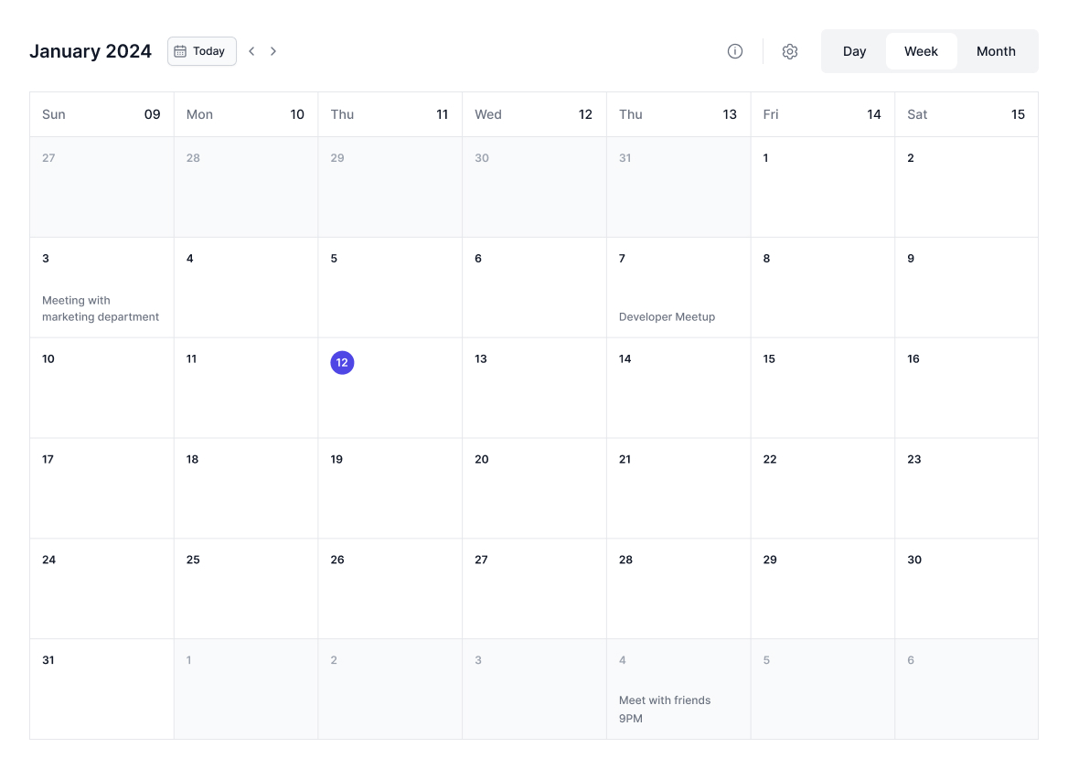Select the January 20 day cell
This screenshot has width=1068, height=769.
click(x=534, y=488)
